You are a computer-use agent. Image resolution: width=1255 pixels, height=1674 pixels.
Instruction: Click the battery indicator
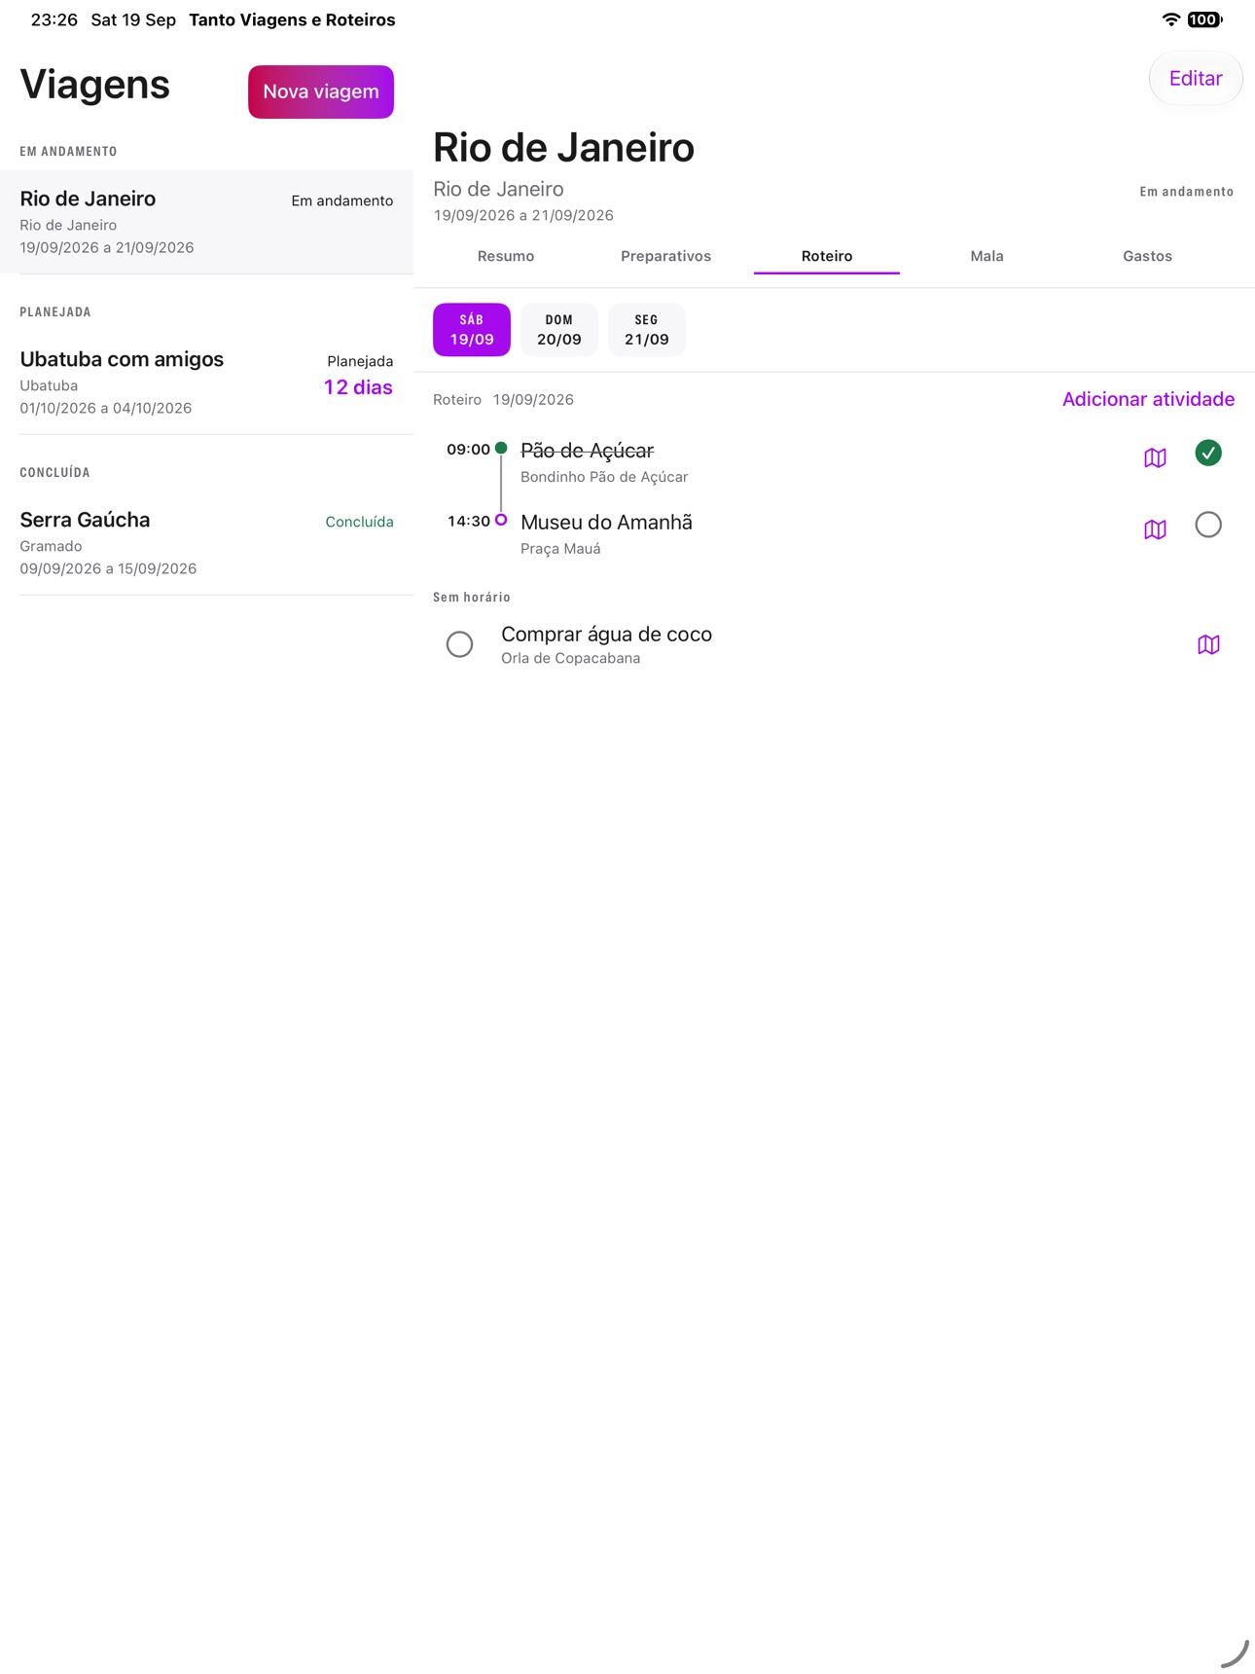point(1204,19)
